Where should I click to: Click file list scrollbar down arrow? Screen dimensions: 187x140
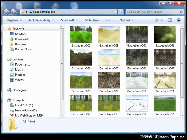[x=182, y=115]
